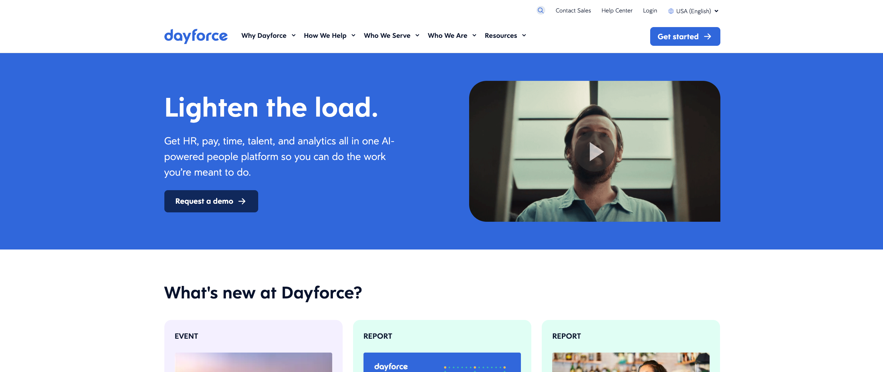Viewport: 883px width, 372px height.
Task: Click the Contact Sales link
Action: [x=573, y=10]
